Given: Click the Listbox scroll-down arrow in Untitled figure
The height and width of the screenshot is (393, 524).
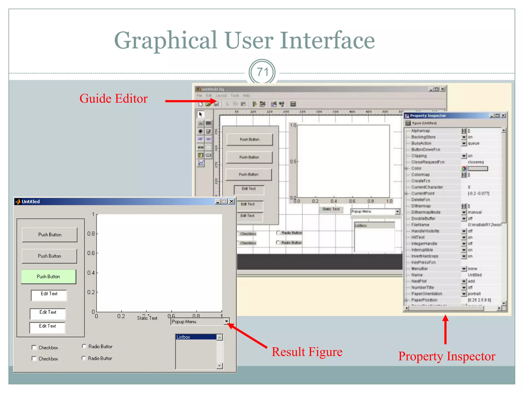Looking at the screenshot, I should (220, 366).
